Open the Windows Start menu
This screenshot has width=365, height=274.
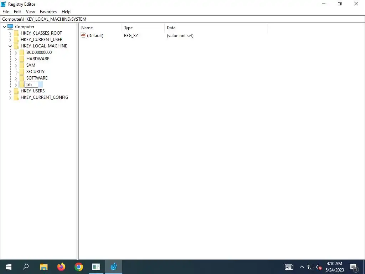click(x=9, y=267)
